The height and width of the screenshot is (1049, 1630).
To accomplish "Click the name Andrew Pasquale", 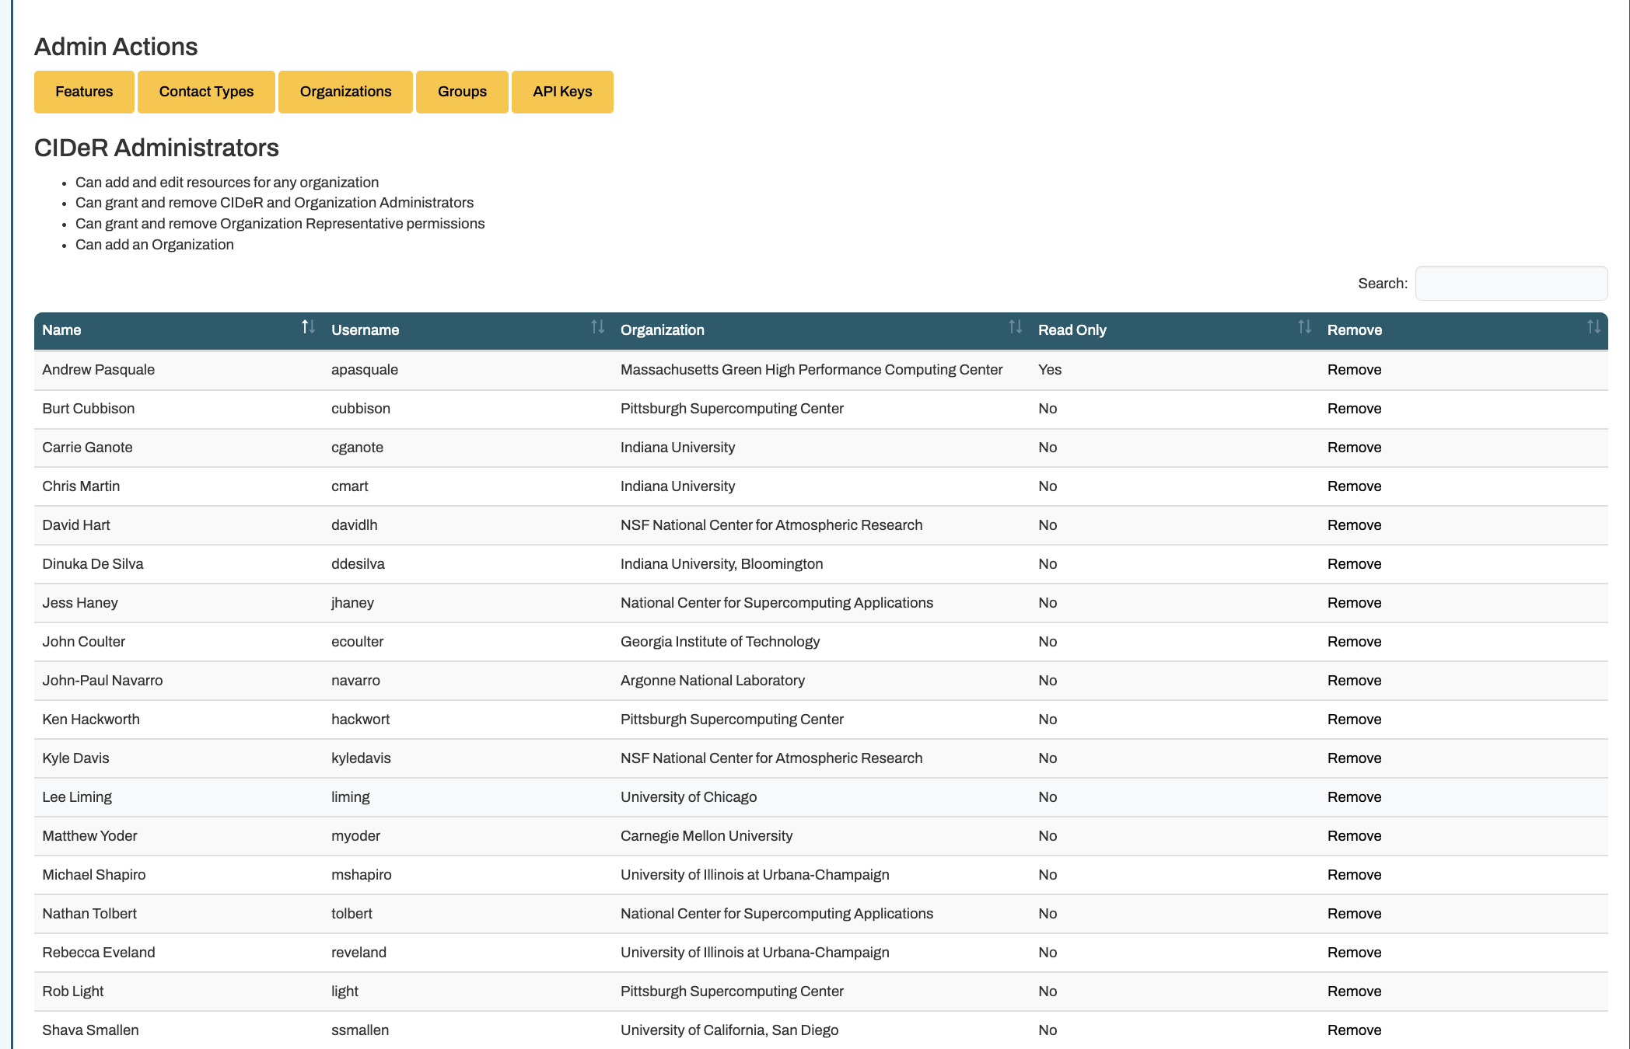I will (x=98, y=370).
